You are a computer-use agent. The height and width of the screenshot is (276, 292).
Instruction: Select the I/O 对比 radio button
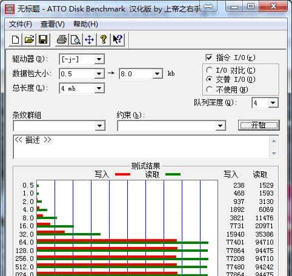pyautogui.click(x=209, y=70)
